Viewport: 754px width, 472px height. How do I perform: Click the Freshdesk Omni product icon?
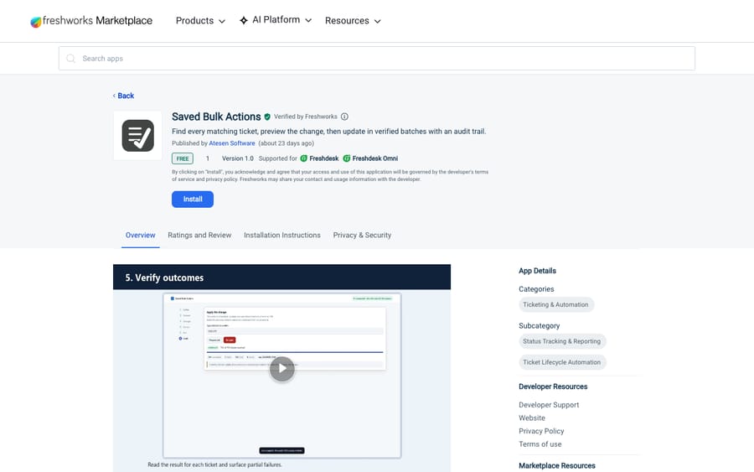click(346, 158)
